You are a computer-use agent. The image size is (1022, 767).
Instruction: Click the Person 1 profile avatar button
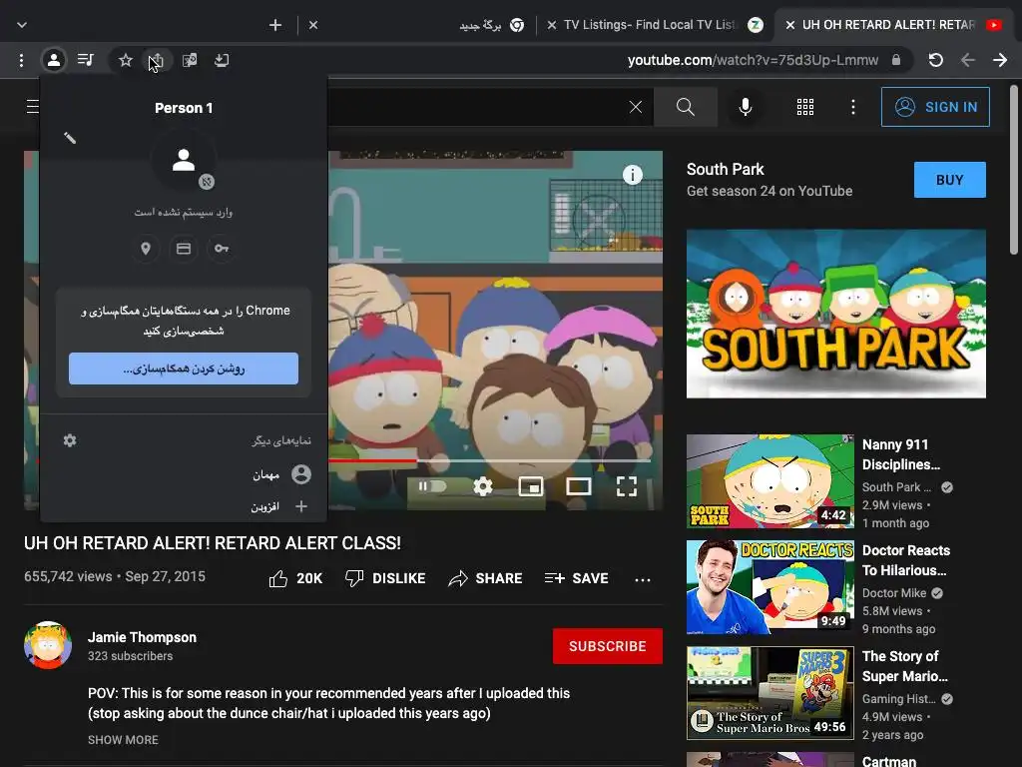click(54, 61)
